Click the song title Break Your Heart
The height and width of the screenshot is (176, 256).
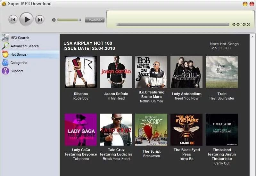(x=116, y=159)
